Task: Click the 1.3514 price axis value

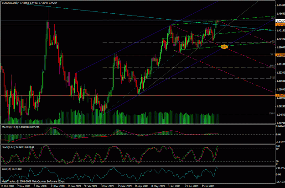Action: (280, 64)
